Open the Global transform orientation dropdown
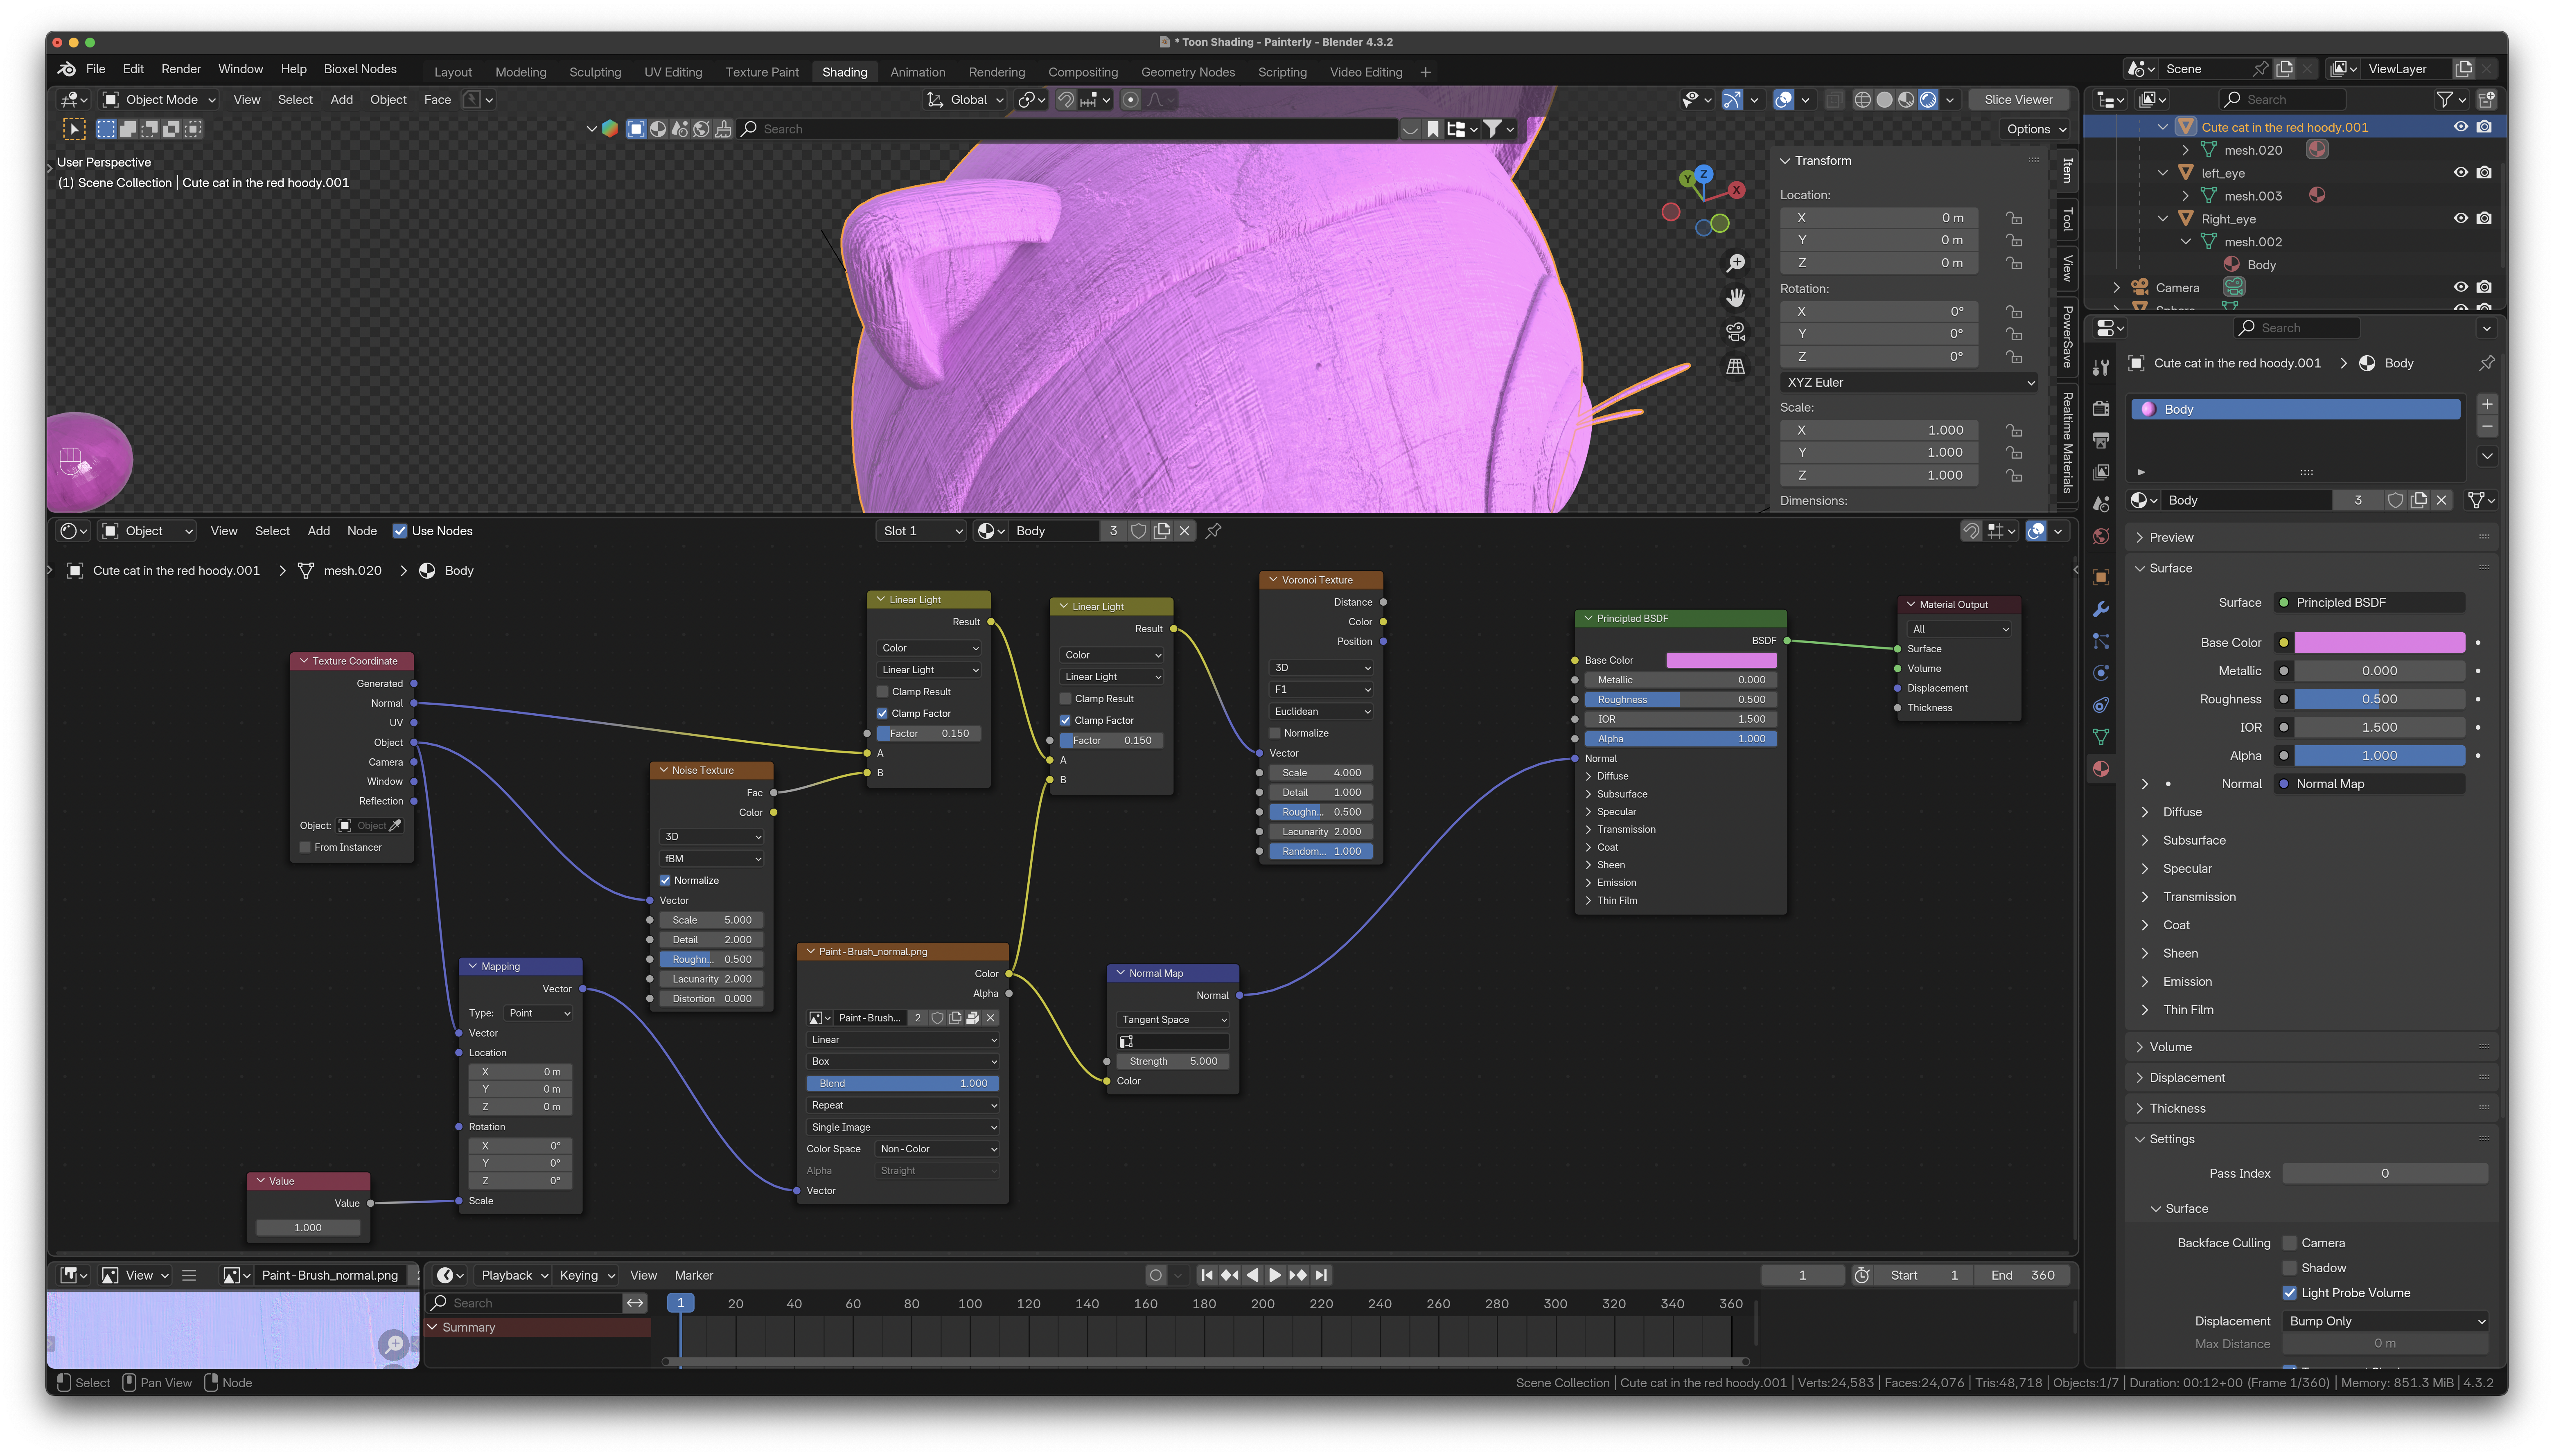2554x1456 pixels. point(965,100)
